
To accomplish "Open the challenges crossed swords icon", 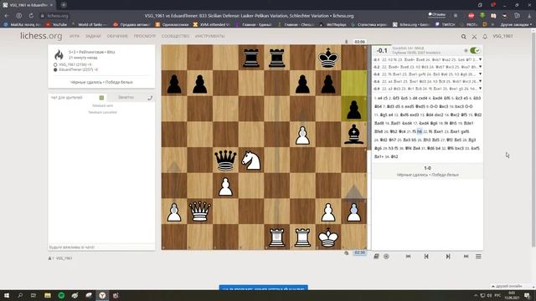I will pos(474,37).
